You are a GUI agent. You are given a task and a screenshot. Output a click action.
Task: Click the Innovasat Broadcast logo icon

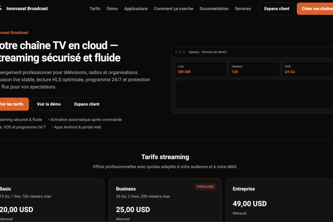1,9
